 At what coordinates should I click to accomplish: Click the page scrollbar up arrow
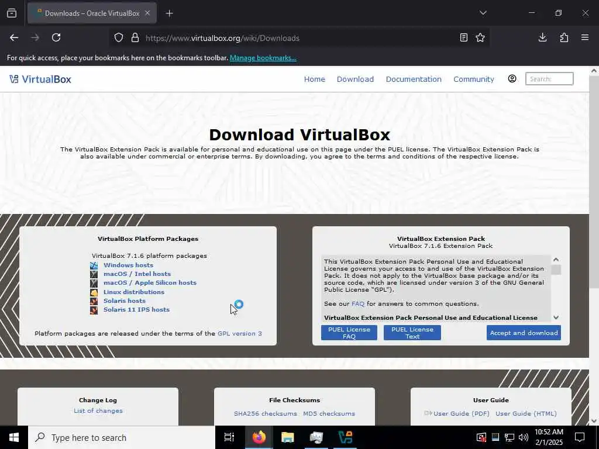594,71
